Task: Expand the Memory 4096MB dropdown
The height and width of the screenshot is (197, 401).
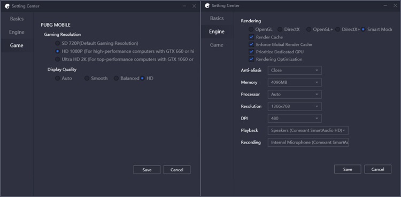Action: 295,82
